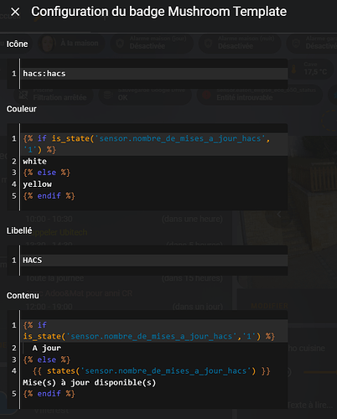Click the '{% endif %}' line in Contenu editor
The image size is (337, 419).
pyautogui.click(x=49, y=394)
